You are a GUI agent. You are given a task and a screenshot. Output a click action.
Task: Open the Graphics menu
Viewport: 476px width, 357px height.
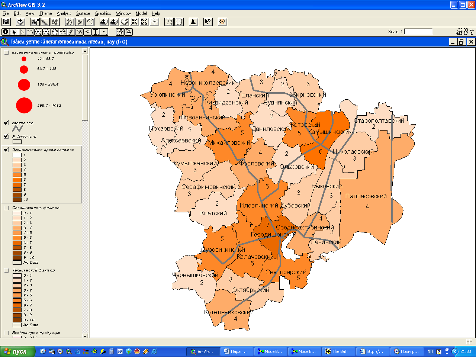(x=103, y=13)
